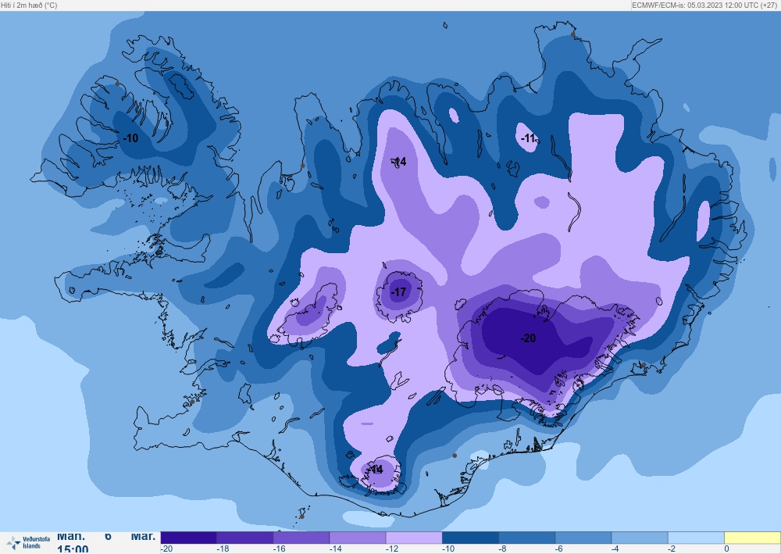
Task: Select the -2 to 0 pale blue legend swatch
Action: click(696, 538)
